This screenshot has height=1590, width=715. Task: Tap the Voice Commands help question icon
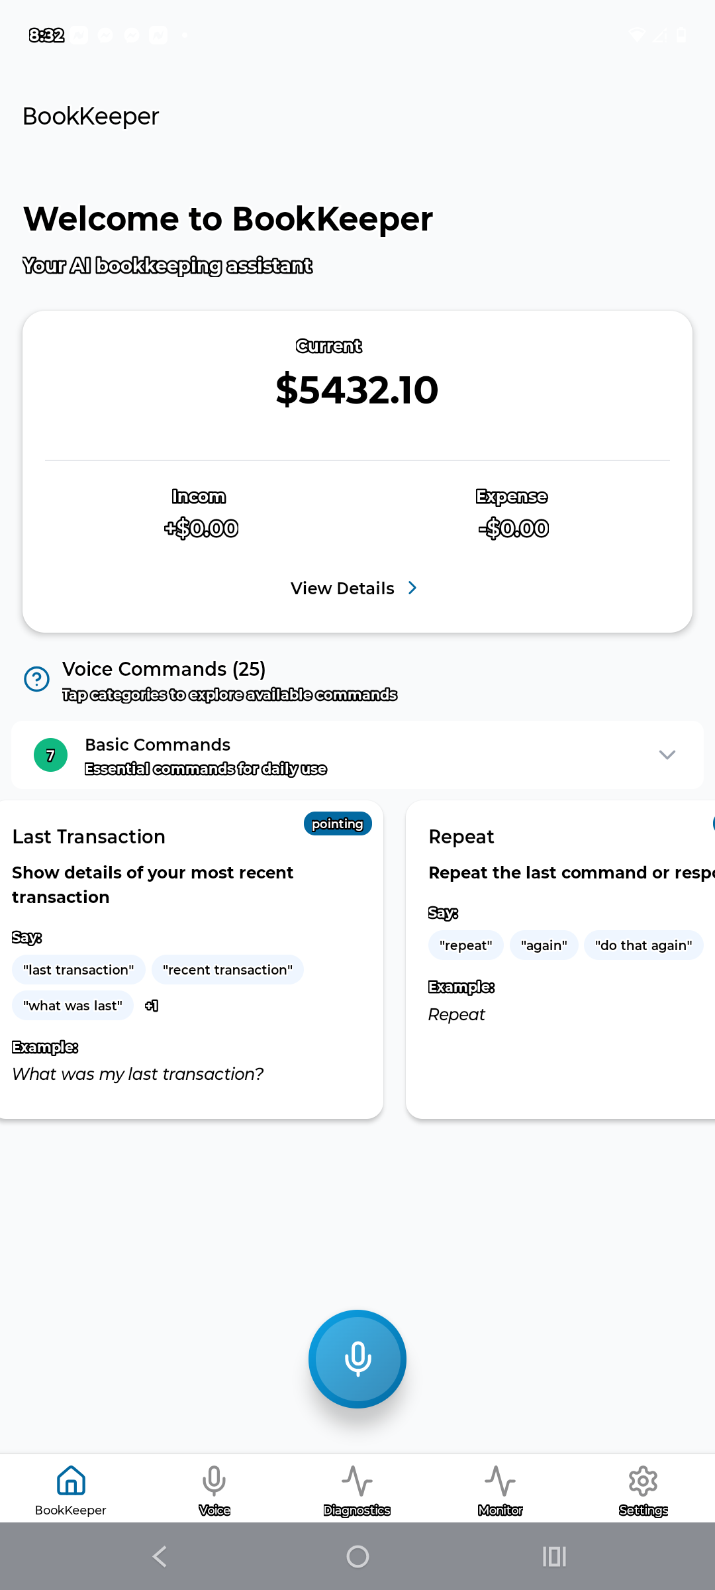point(37,679)
